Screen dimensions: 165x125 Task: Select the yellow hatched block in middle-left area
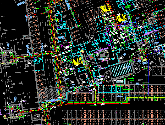click(76, 62)
